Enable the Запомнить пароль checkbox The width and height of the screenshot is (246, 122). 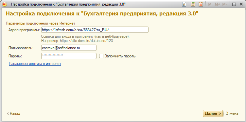pos(101,56)
